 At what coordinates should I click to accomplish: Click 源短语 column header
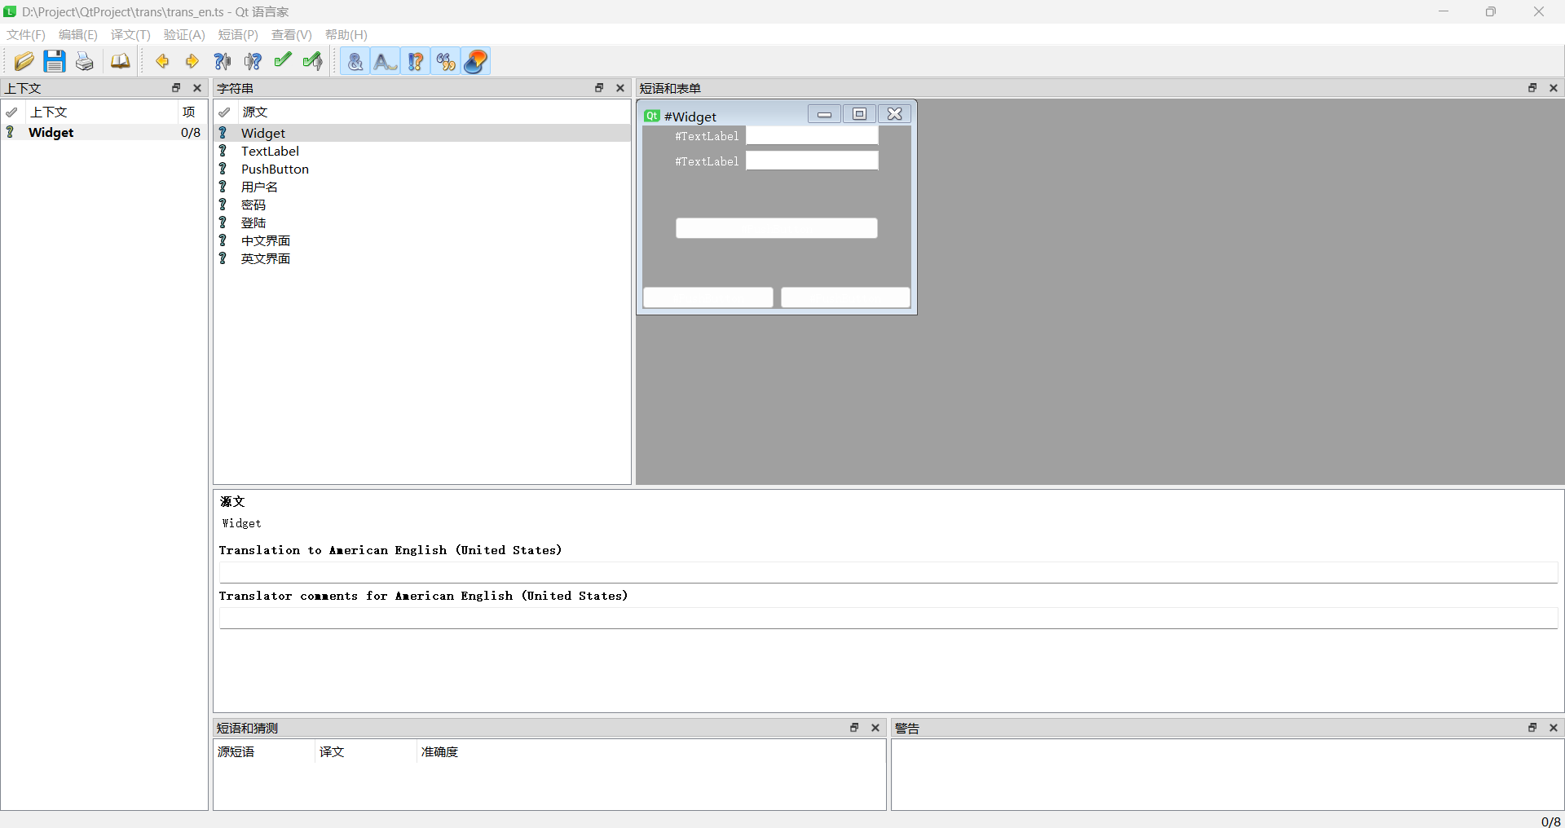point(264,751)
